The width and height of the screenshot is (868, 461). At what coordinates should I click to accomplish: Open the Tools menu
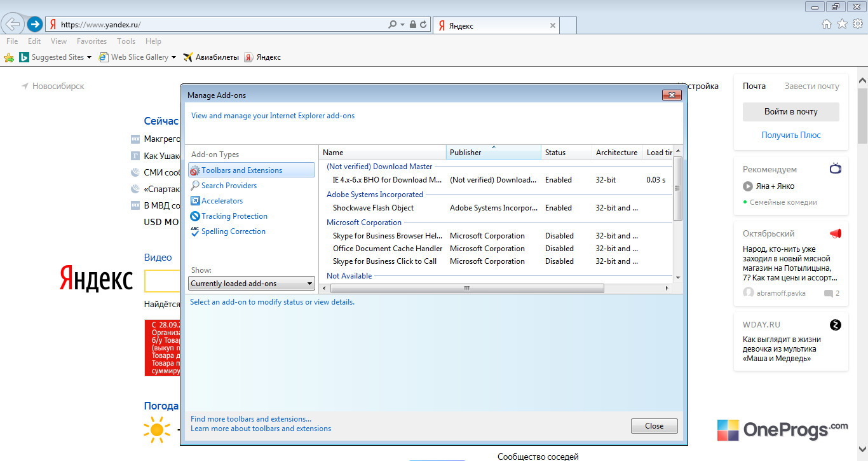pos(126,41)
